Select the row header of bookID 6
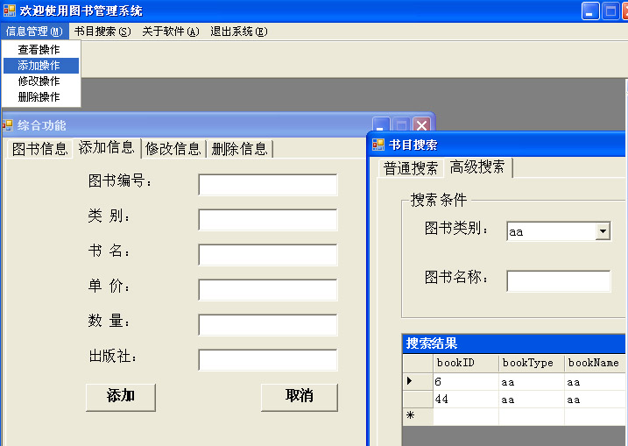Image resolution: width=628 pixels, height=446 pixels. click(x=418, y=381)
